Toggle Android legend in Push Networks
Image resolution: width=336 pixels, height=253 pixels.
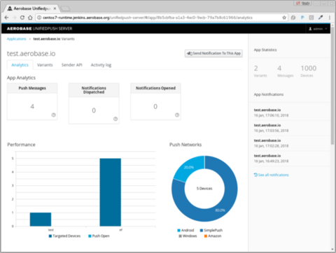[185, 230]
